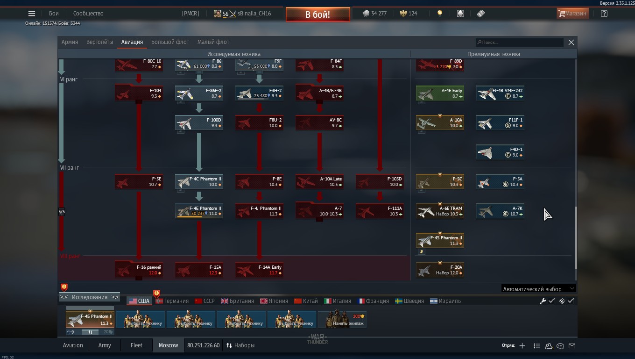Switch to the Aviation chat tab
Image resolution: width=635 pixels, height=359 pixels.
73,345
